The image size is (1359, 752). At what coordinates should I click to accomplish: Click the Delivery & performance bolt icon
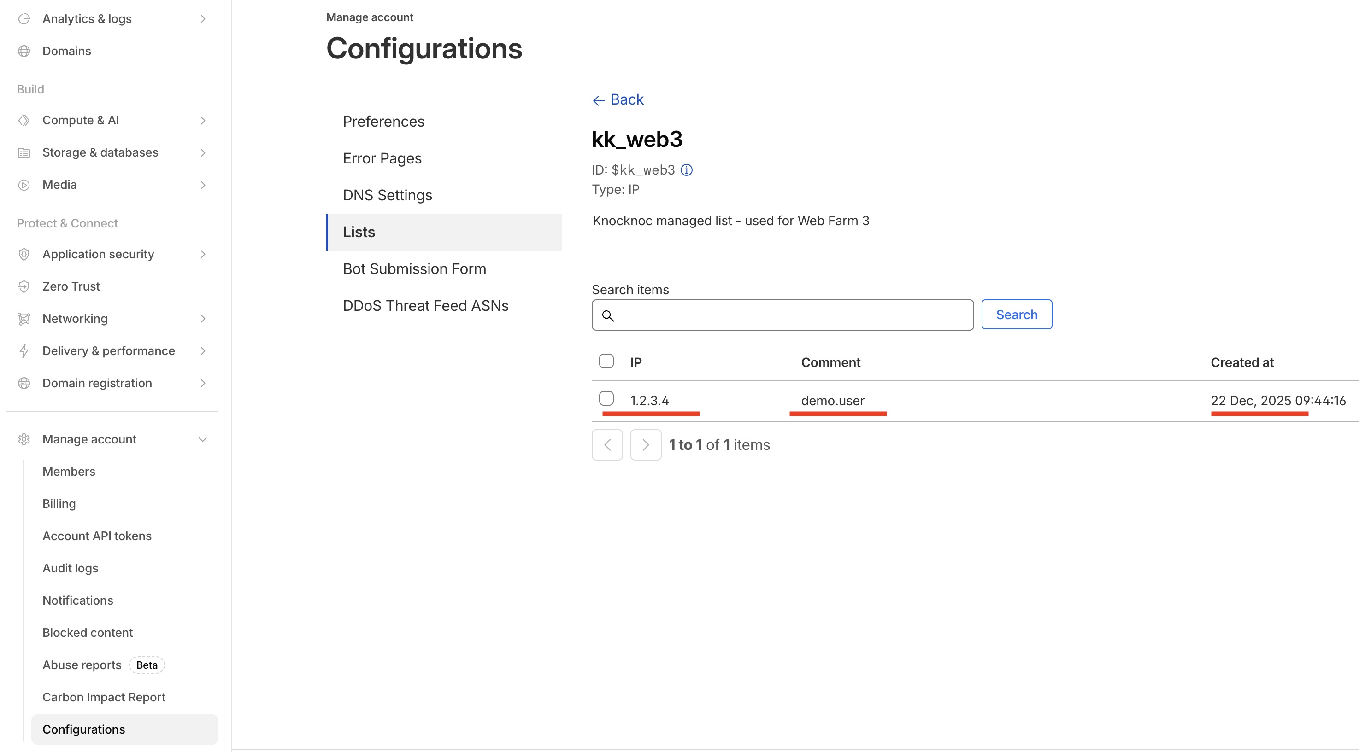click(x=24, y=351)
